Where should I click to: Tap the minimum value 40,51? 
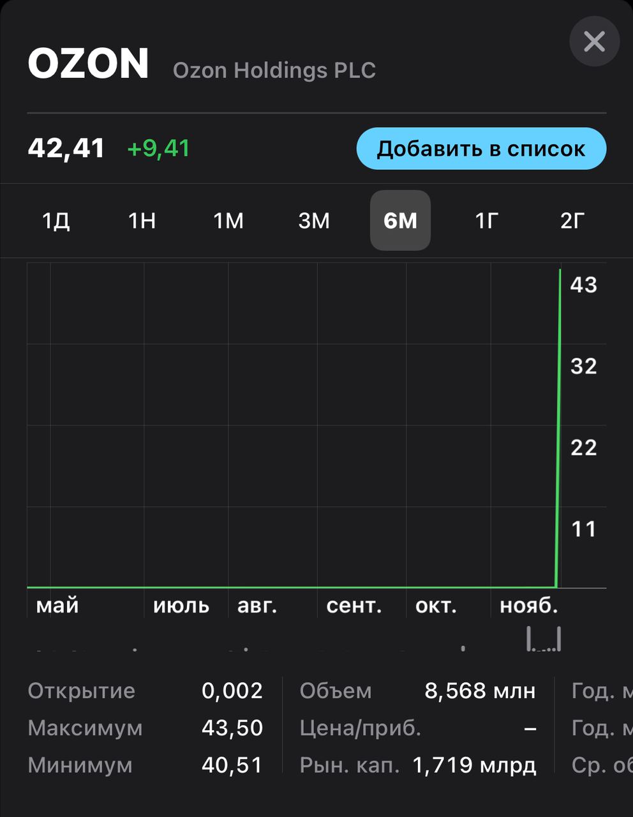[x=232, y=765]
